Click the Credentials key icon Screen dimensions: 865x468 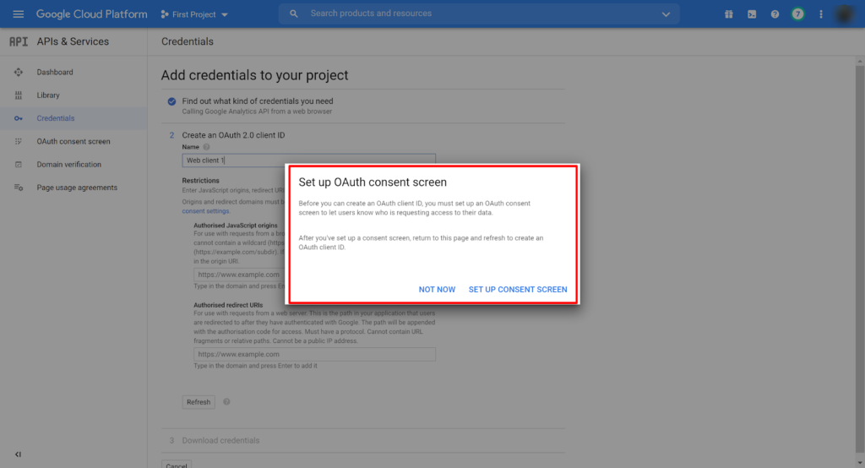click(19, 118)
